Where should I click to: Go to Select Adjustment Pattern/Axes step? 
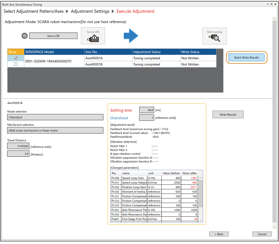point(34,11)
